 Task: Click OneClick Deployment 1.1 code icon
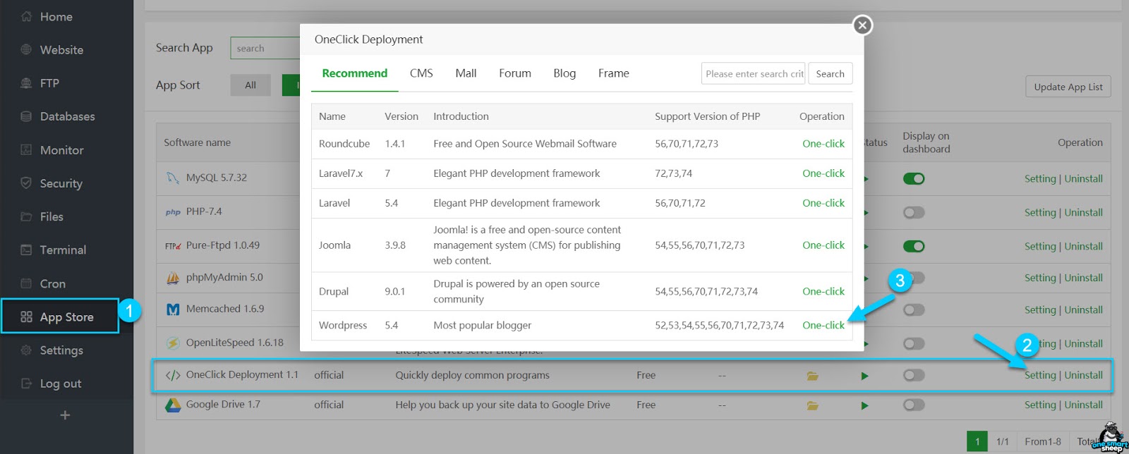pos(173,375)
